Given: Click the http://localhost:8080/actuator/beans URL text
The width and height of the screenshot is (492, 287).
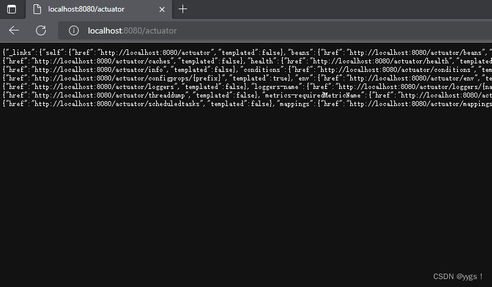Looking at the screenshot, I should click(416, 52).
